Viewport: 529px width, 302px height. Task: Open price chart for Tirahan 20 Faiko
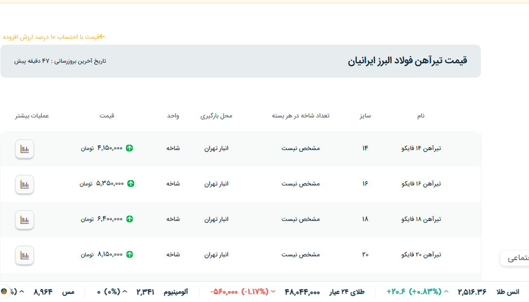click(24, 255)
